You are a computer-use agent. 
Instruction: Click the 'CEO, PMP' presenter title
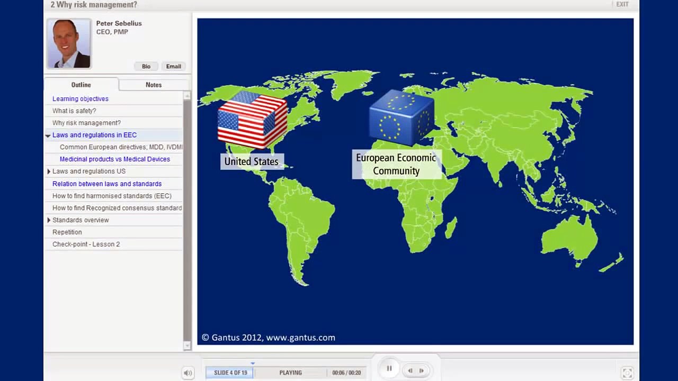(112, 32)
